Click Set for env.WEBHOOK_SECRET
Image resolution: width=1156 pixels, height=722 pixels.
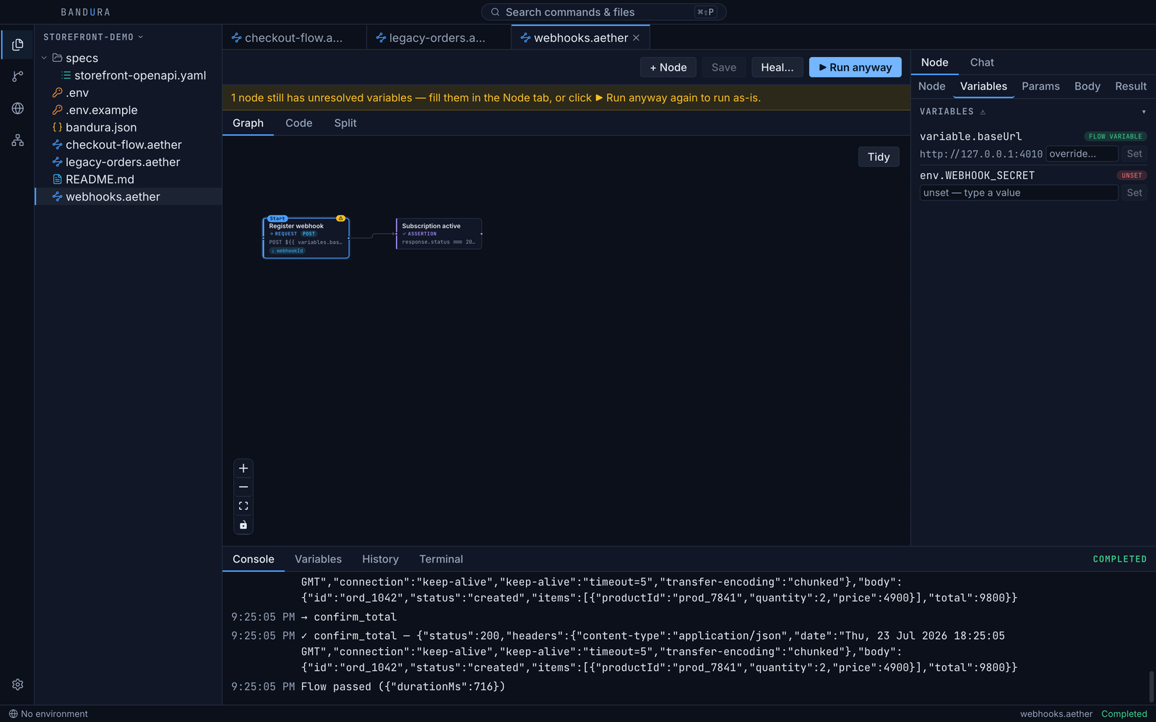point(1134,193)
